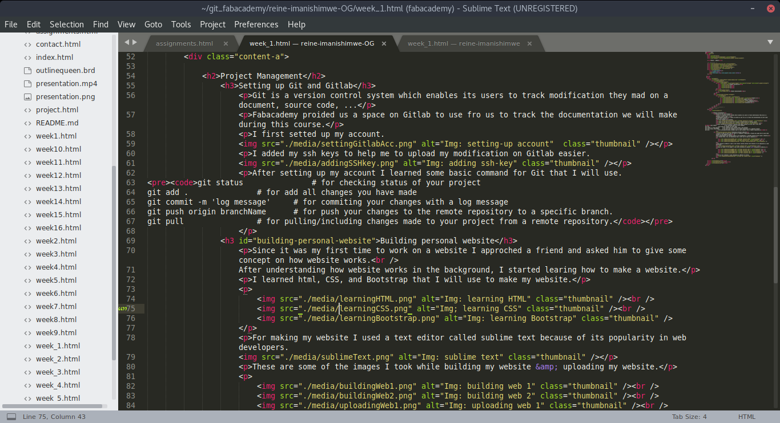Switch to the week_1.html — reine-imanishimwe tab

pos(463,43)
